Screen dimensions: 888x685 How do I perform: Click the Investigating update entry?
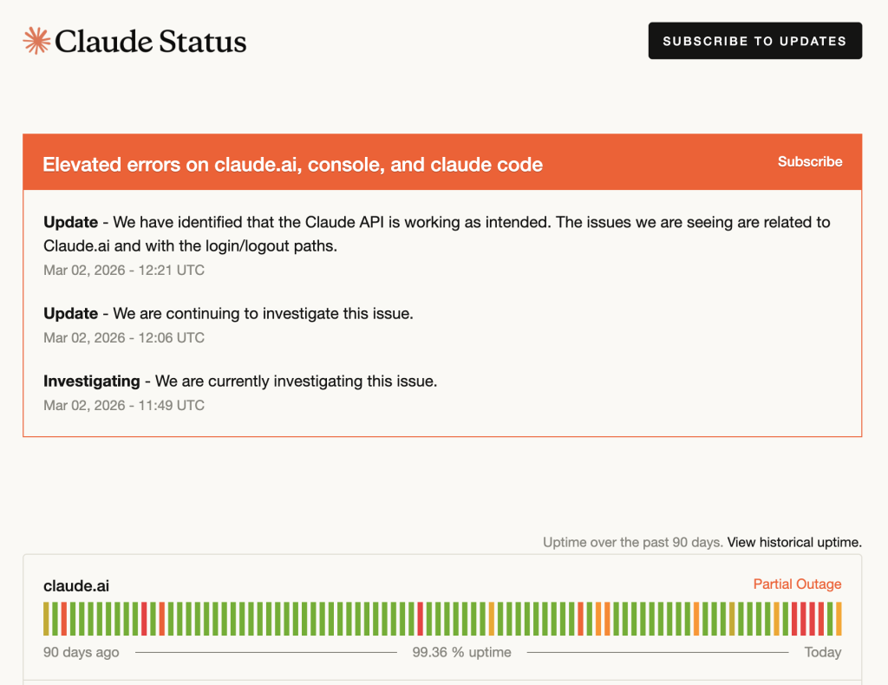pyautogui.click(x=240, y=381)
